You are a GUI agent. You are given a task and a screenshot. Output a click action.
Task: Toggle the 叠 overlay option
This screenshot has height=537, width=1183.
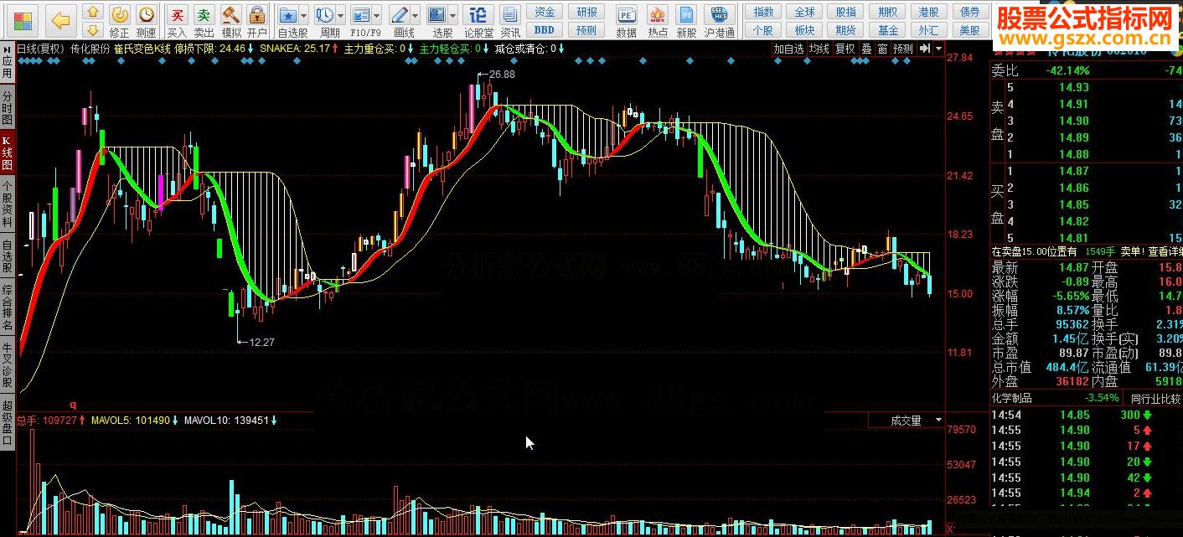[866, 49]
